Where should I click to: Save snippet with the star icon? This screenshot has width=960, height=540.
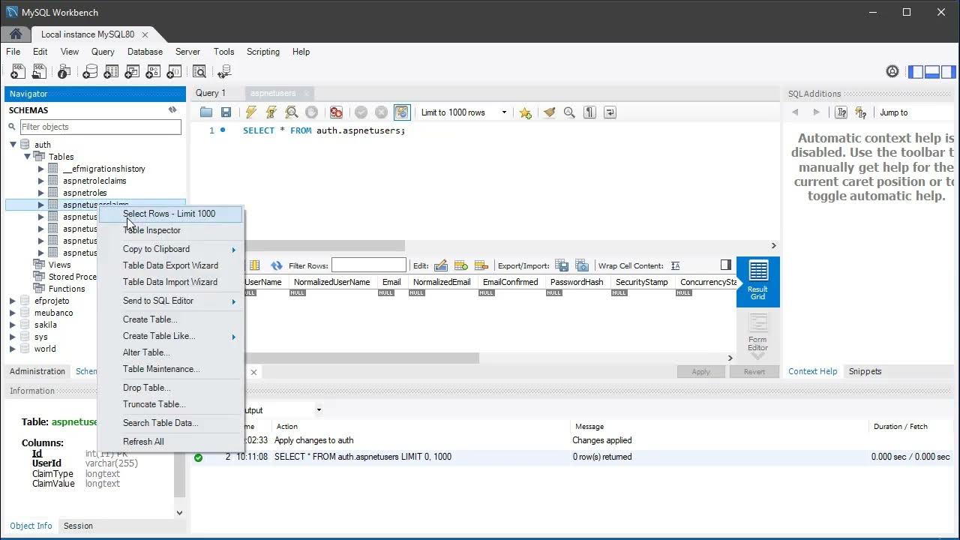[x=525, y=112]
